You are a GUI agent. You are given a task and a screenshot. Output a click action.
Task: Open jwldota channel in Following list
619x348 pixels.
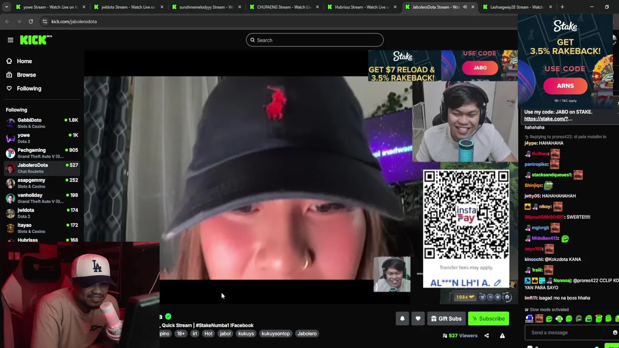(42, 213)
